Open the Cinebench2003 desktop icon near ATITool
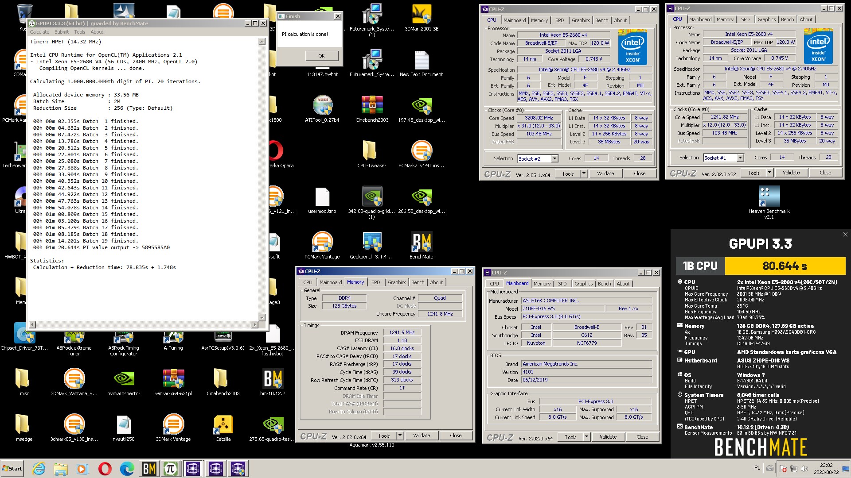 coord(372,109)
